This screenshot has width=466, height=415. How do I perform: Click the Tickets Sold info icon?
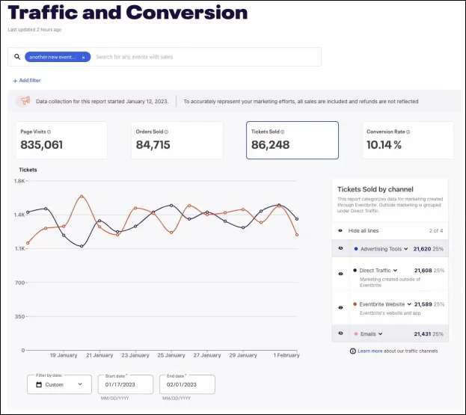pos(283,132)
